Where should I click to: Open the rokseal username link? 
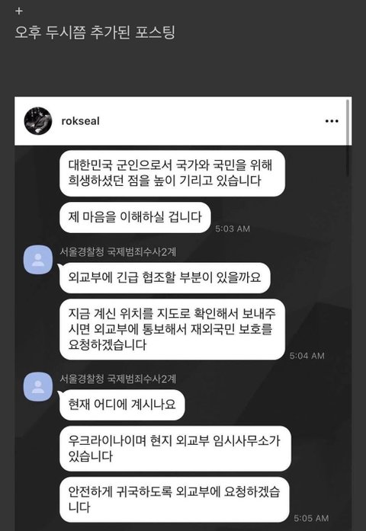point(80,121)
